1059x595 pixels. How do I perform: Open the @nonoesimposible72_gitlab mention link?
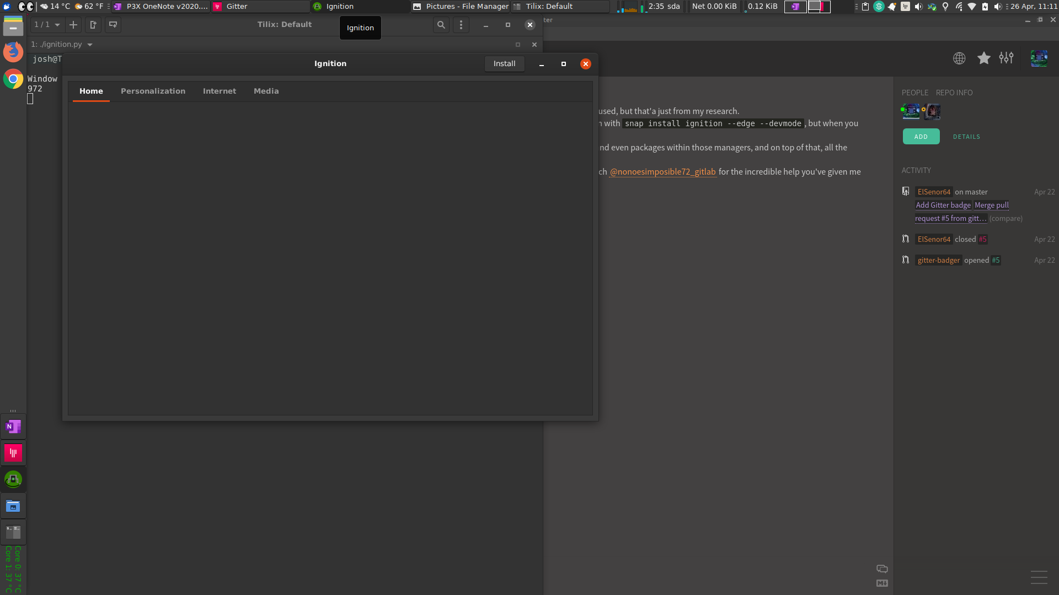point(662,171)
